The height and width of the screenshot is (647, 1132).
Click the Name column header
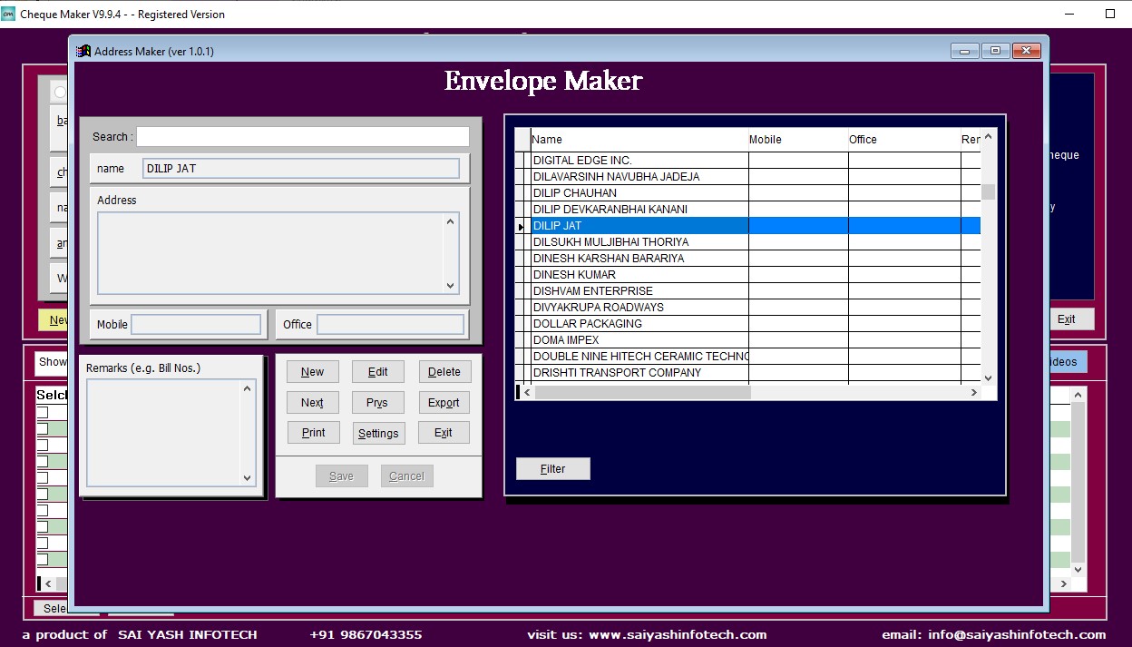click(x=639, y=140)
